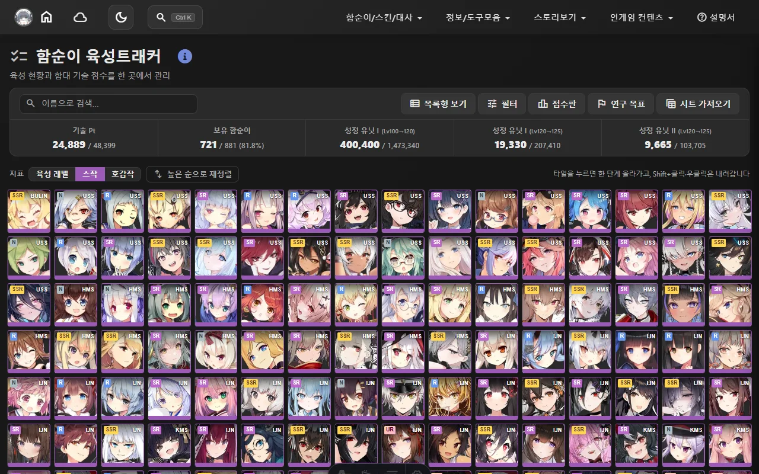
Task: Click the 보유 함순이 label
Action: [x=232, y=131]
